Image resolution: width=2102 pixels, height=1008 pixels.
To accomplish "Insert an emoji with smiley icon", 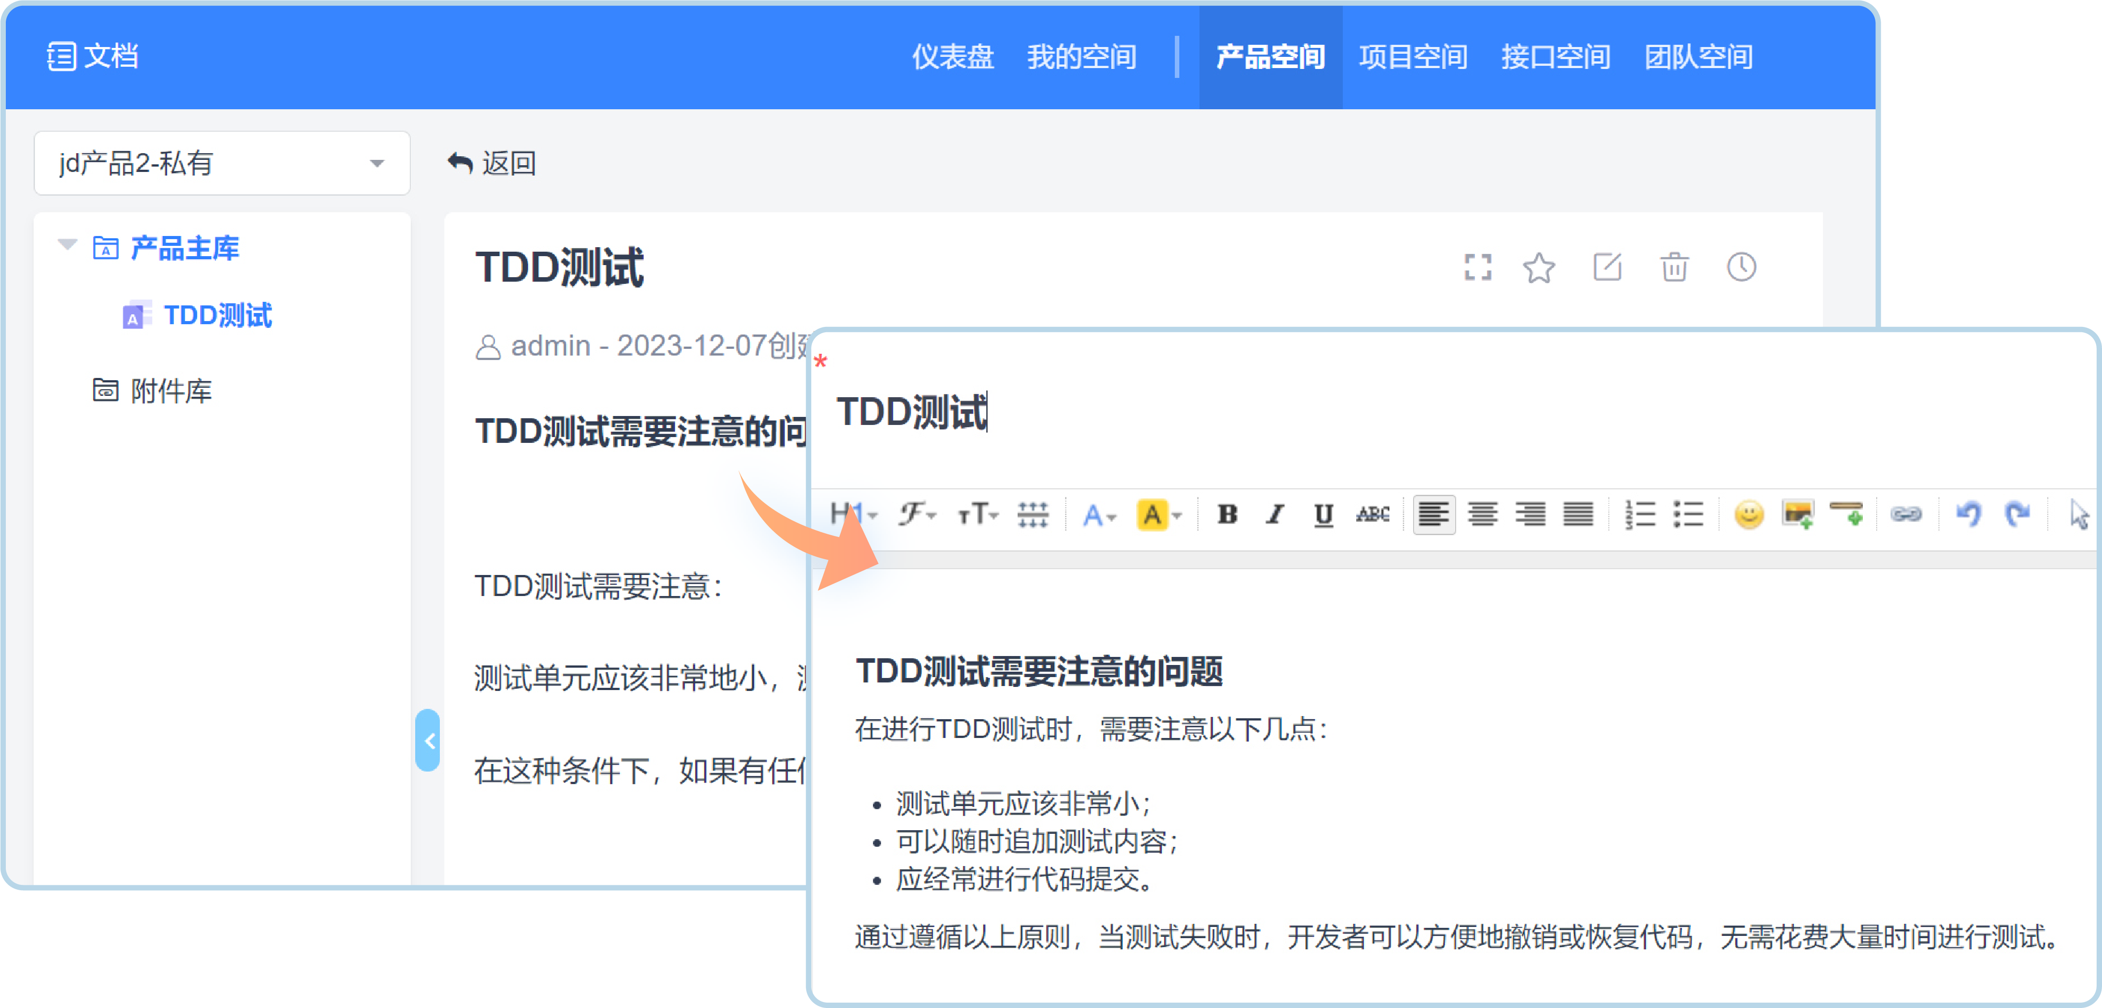I will pos(1749,515).
